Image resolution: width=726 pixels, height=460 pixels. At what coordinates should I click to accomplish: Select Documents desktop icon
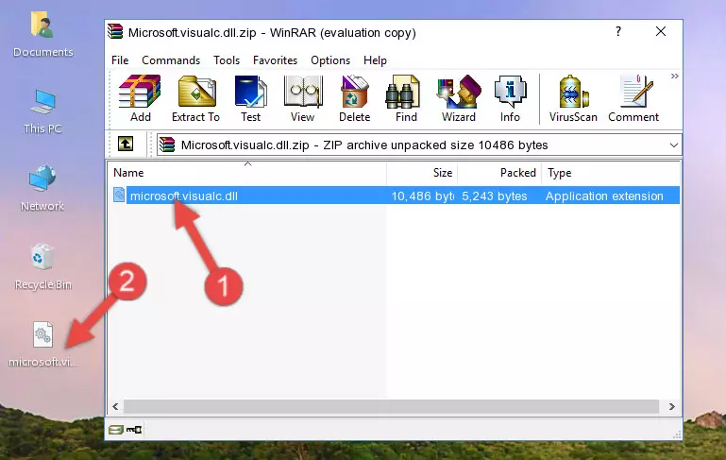tap(42, 35)
